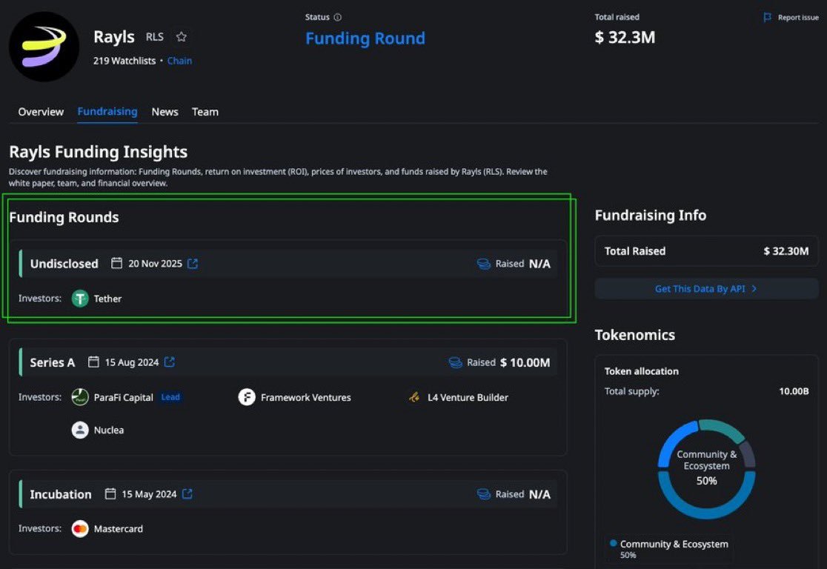Image resolution: width=827 pixels, height=569 pixels.
Task: Click the Chain link under Rayls
Action: (x=179, y=60)
